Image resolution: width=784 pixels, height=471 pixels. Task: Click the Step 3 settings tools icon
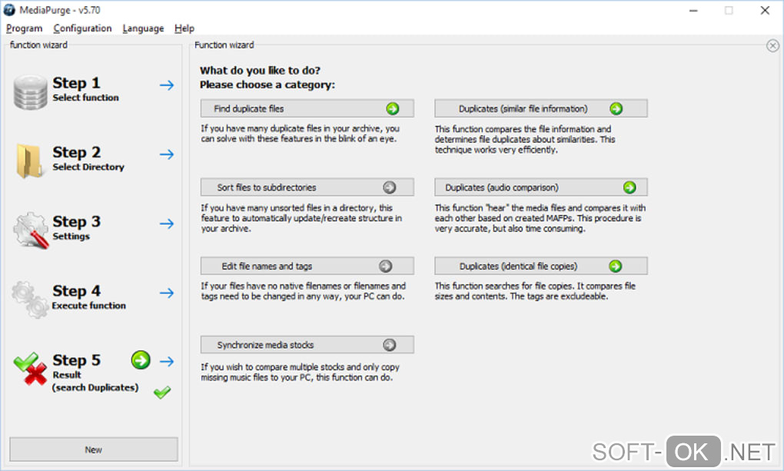pyautogui.click(x=31, y=230)
